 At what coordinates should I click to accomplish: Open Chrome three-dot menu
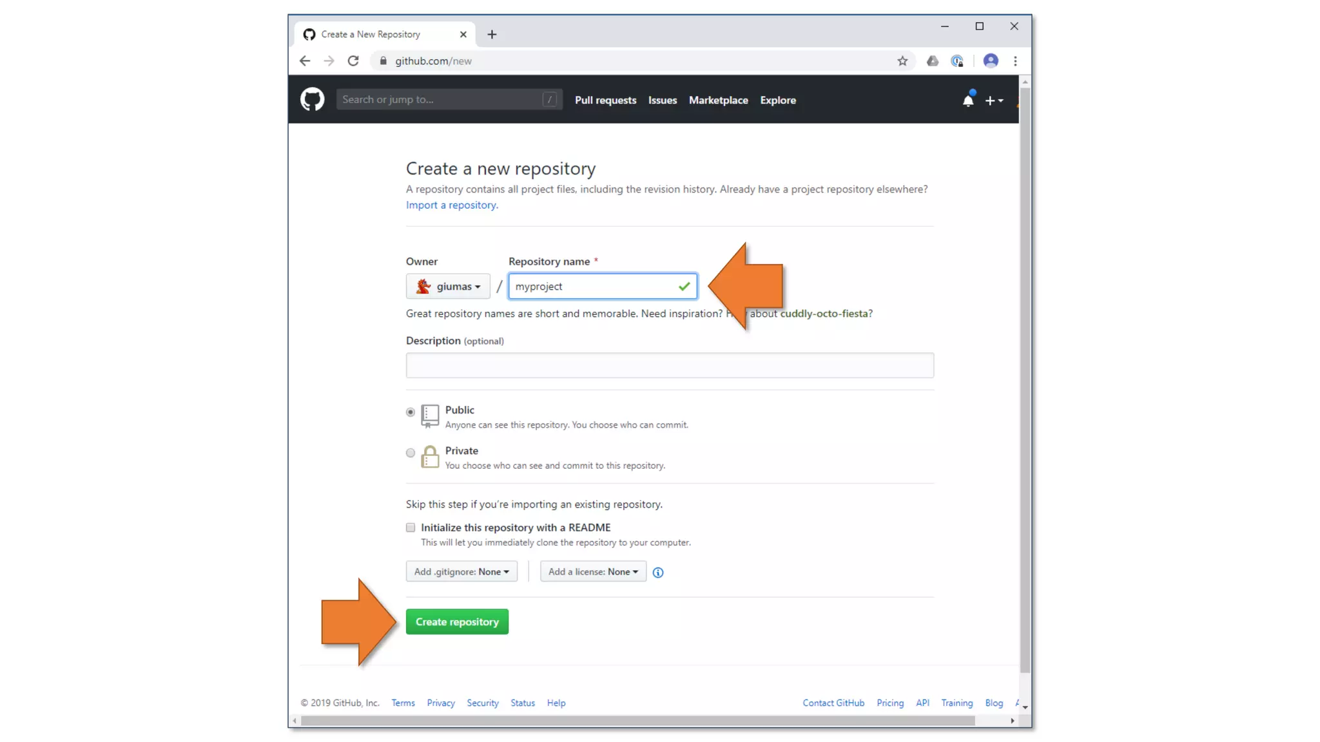tap(1015, 61)
